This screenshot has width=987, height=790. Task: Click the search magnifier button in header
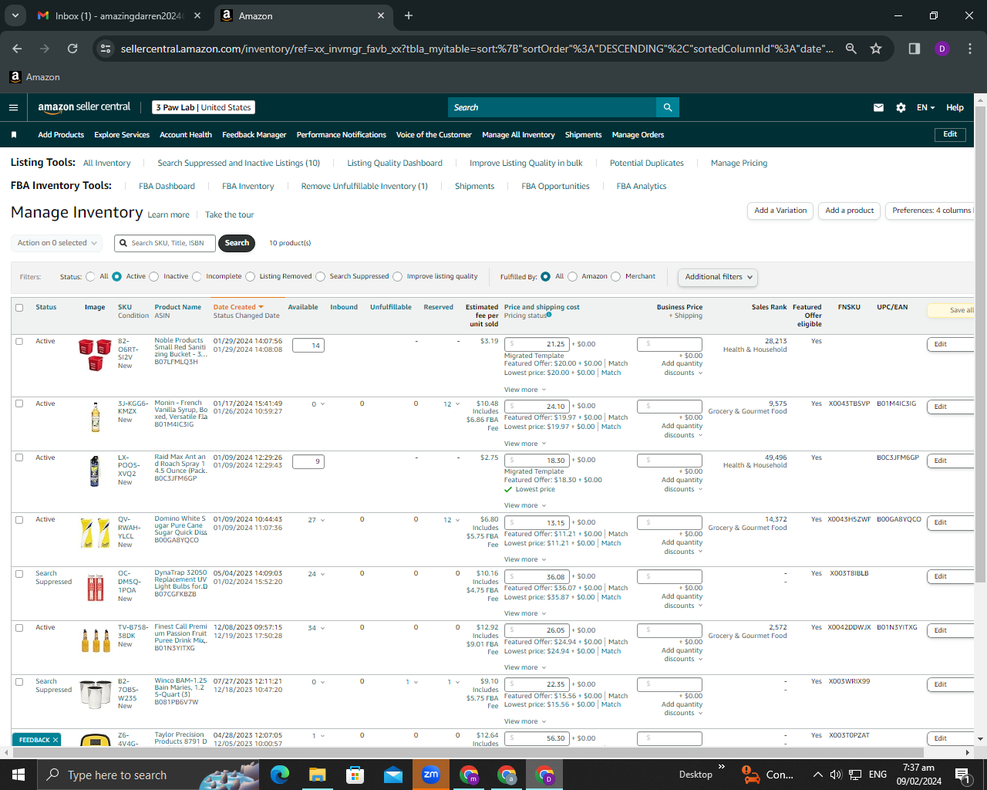668,107
